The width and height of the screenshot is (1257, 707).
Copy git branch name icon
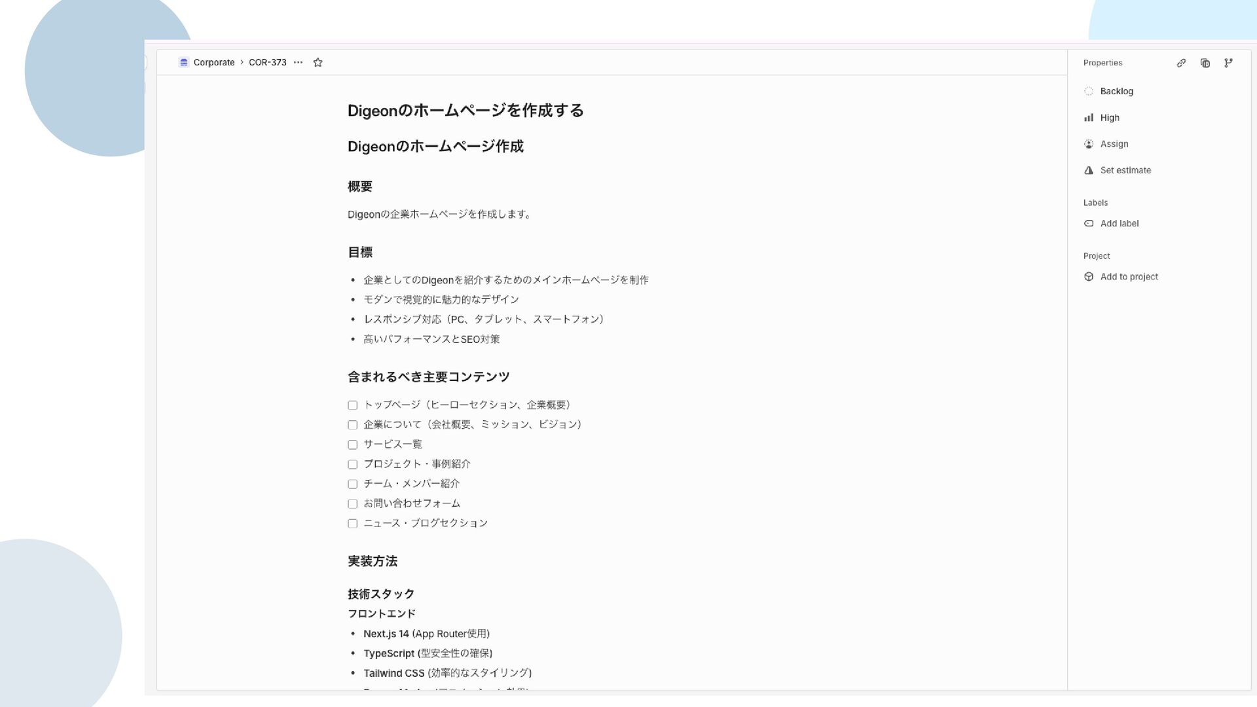1228,63
